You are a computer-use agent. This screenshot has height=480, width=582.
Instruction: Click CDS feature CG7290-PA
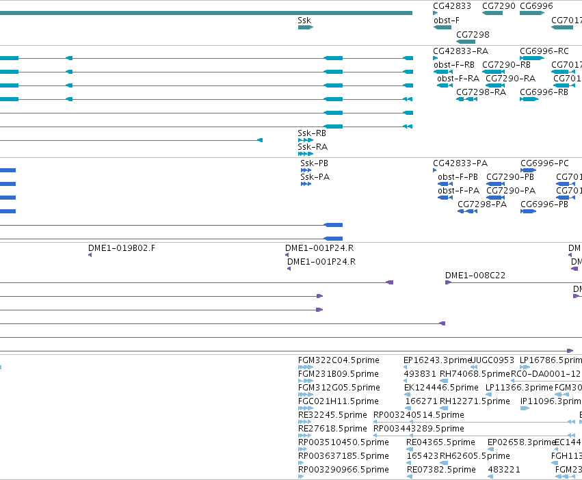coord(511,191)
